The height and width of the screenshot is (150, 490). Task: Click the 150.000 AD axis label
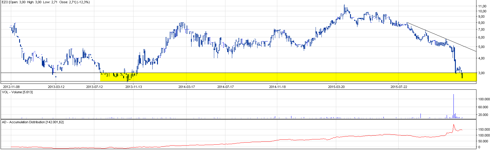coord(484,129)
